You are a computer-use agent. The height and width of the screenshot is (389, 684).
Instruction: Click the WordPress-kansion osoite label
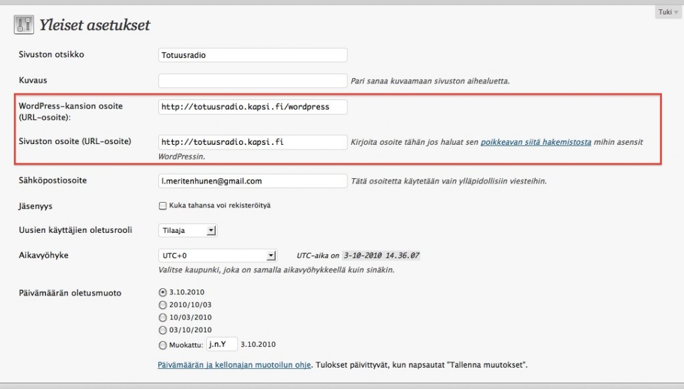[71, 111]
